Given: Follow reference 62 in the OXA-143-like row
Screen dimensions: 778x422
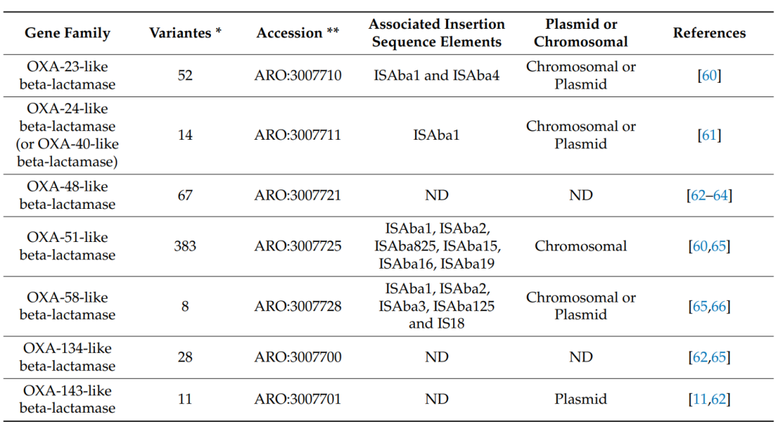Looking at the screenshot, I should click(718, 399).
